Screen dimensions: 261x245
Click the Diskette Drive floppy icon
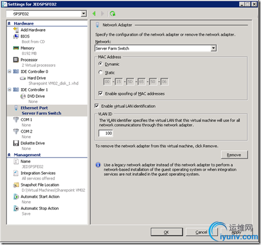pos(16,143)
